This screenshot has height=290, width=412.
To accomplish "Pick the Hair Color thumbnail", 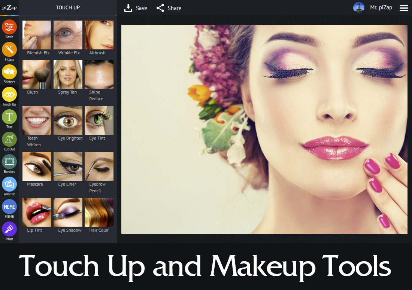I will pyautogui.click(x=99, y=212).
